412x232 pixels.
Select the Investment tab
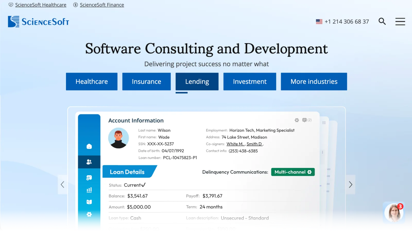tap(250, 81)
